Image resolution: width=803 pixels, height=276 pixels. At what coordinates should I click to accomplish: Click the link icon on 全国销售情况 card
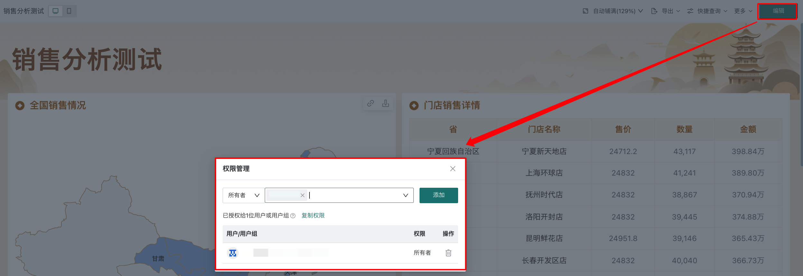tap(371, 103)
